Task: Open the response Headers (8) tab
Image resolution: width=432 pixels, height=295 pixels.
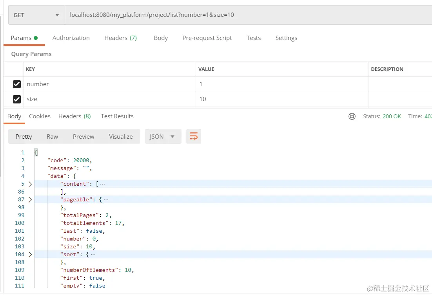Action: point(74,116)
